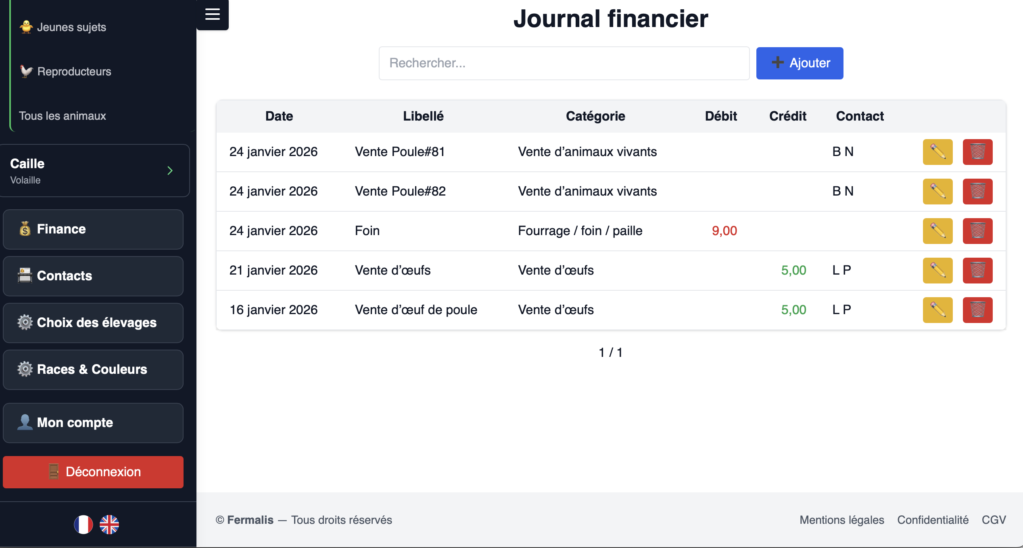Expand the Caille Volaille section chevron
Viewport: 1023px width, 548px height.
tap(170, 171)
